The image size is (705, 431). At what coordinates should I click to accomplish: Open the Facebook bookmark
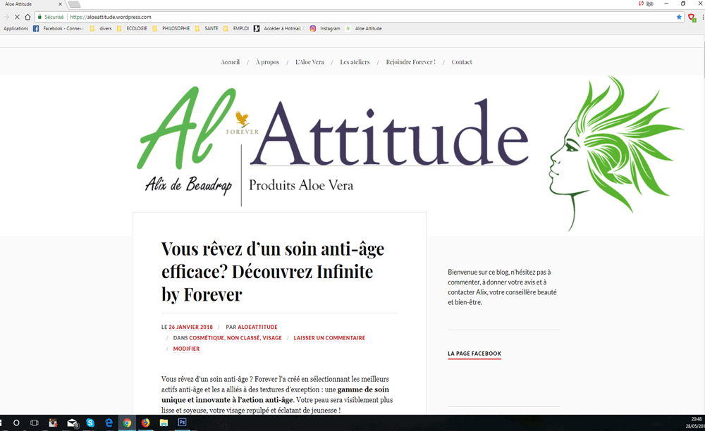(59, 28)
